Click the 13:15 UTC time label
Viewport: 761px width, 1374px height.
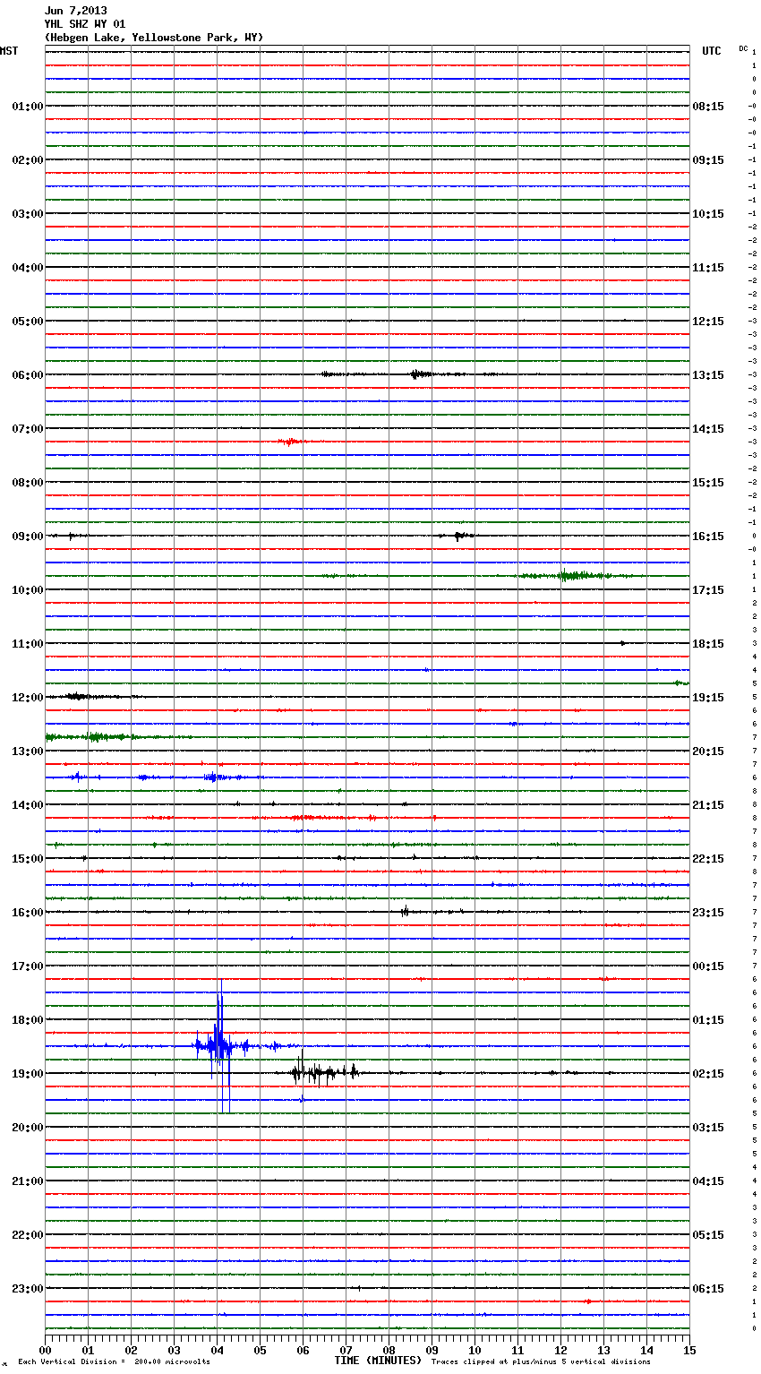(708, 375)
